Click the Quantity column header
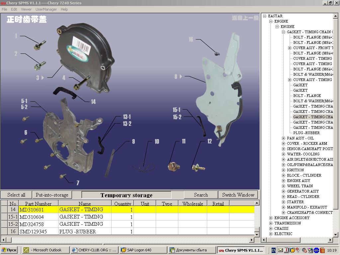The height and width of the screenshot is (255, 340). coord(123,204)
